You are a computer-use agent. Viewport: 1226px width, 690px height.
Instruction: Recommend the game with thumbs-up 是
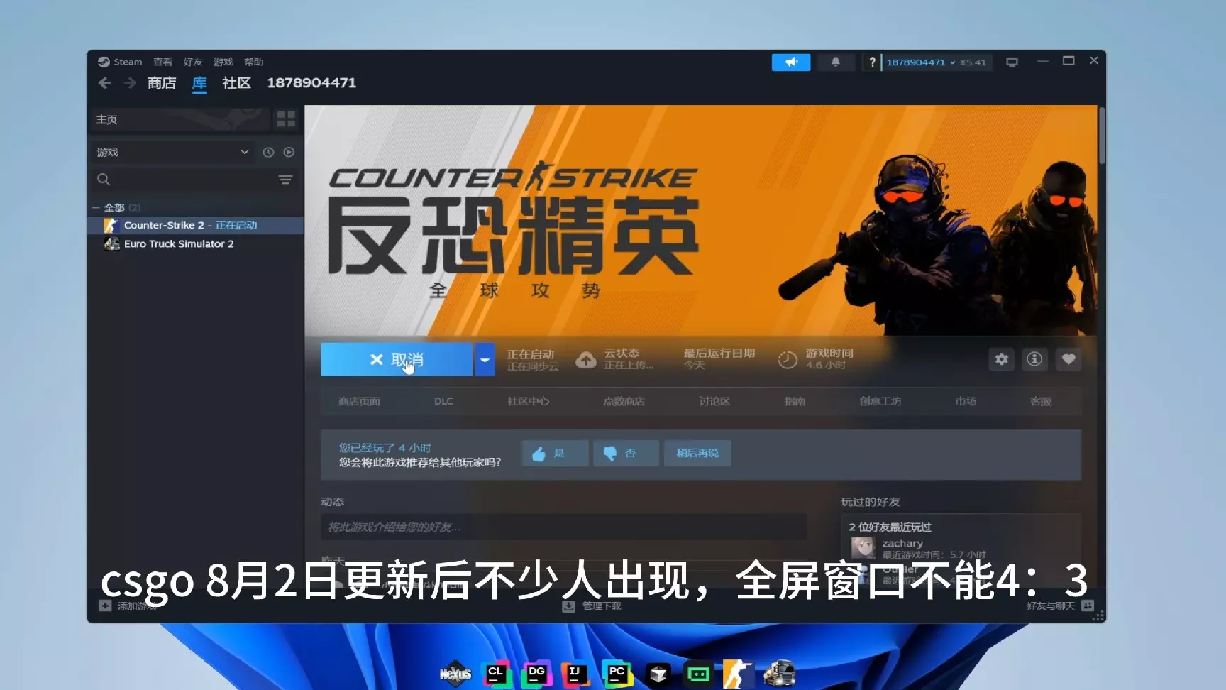click(x=555, y=453)
